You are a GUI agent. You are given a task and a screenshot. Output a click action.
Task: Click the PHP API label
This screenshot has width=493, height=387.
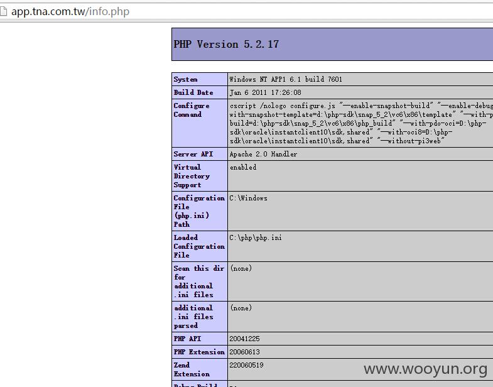click(187, 339)
